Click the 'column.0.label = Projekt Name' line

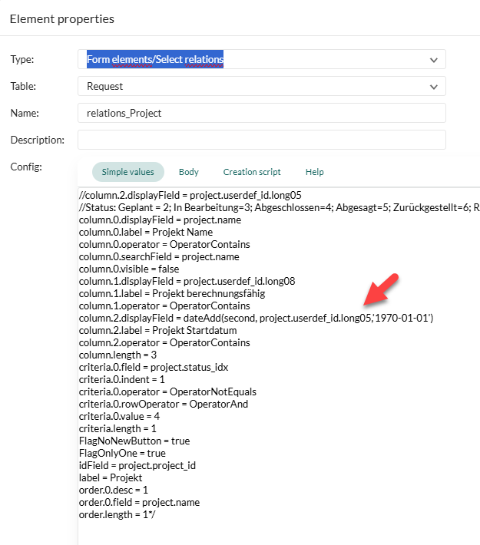(146, 232)
